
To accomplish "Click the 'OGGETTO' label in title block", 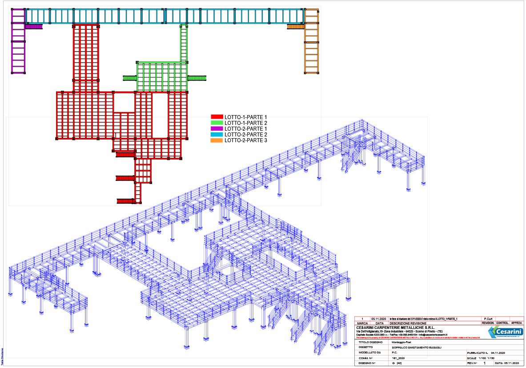I will click(x=365, y=347).
